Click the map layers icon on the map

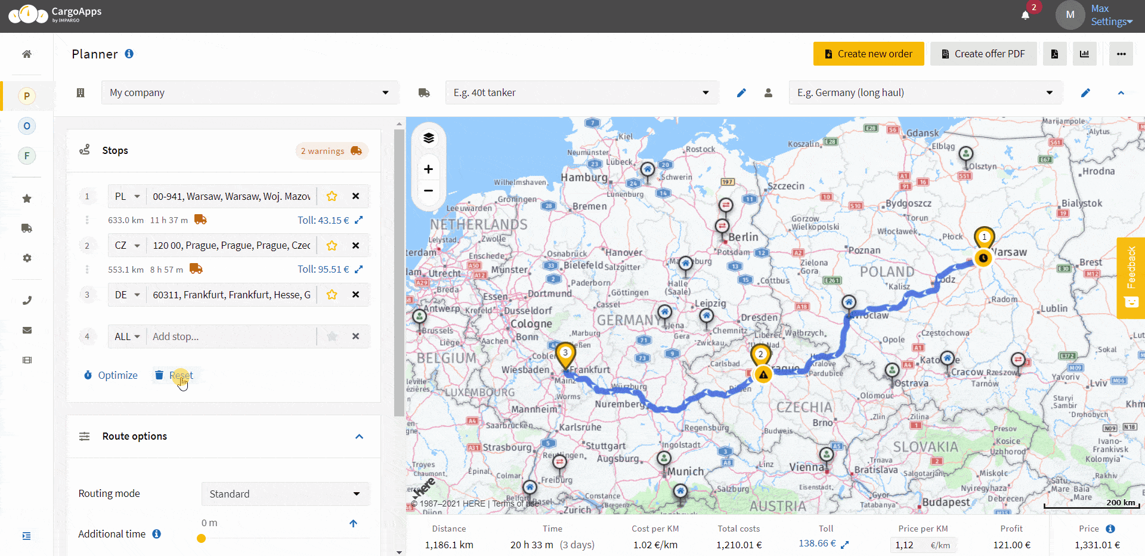428,138
